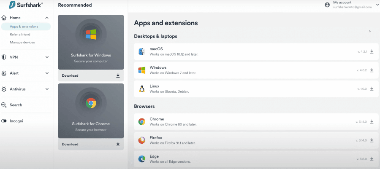Click the Alert siren icon in sidebar
Screen dimensions: 380x169
click(x=4, y=73)
